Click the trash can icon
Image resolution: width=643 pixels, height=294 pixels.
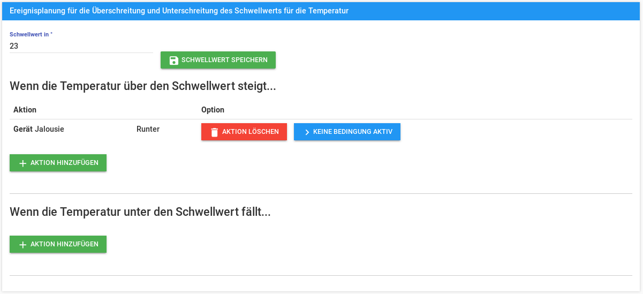[x=214, y=132]
